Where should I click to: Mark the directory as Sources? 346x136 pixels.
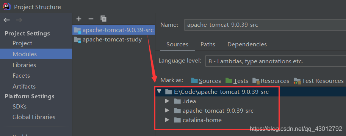[x=206, y=81]
